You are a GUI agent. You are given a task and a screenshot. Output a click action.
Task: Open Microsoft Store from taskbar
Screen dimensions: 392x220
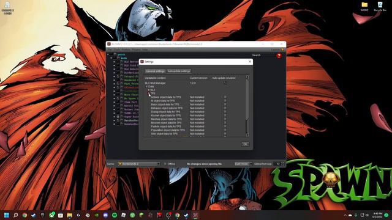(61, 215)
